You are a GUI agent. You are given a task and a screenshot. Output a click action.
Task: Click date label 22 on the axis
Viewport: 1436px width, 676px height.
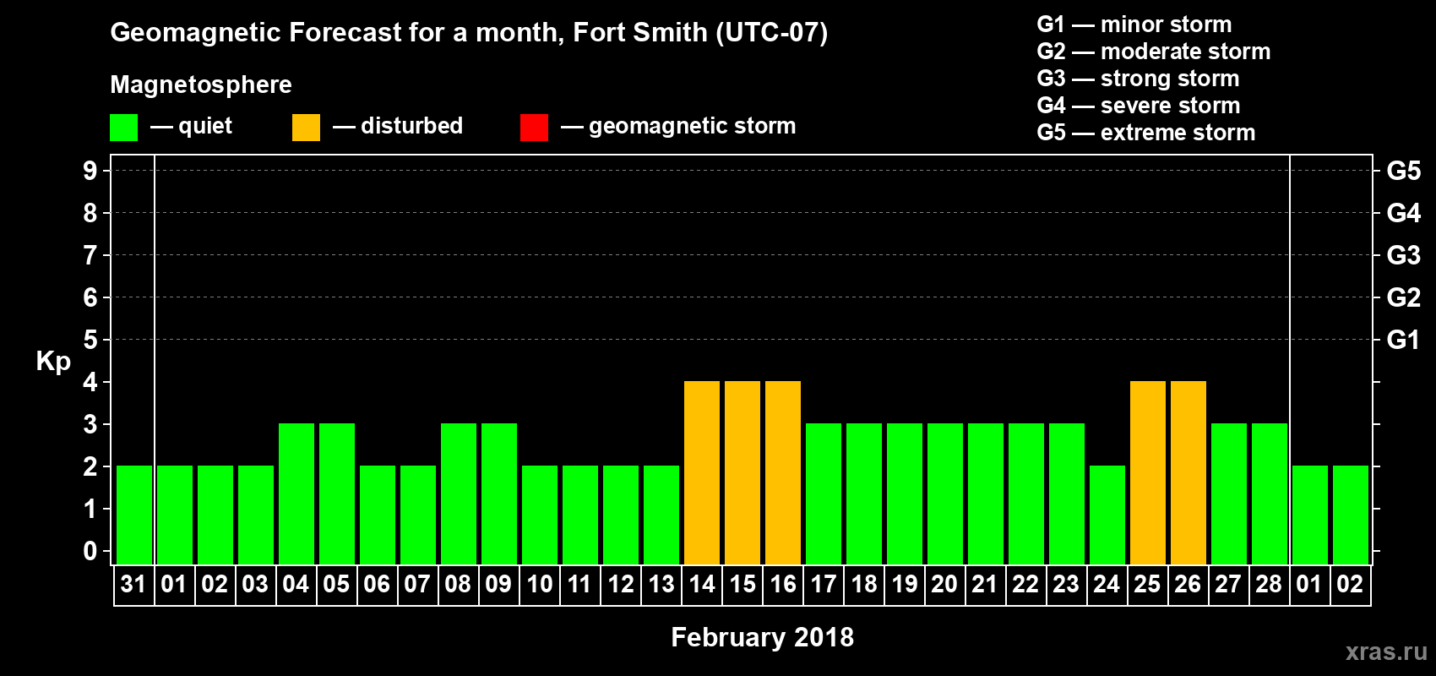pos(1025,585)
